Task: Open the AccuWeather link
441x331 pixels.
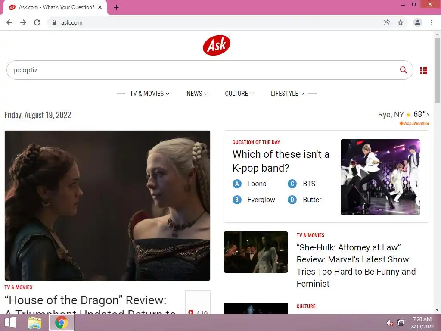Action: point(414,123)
